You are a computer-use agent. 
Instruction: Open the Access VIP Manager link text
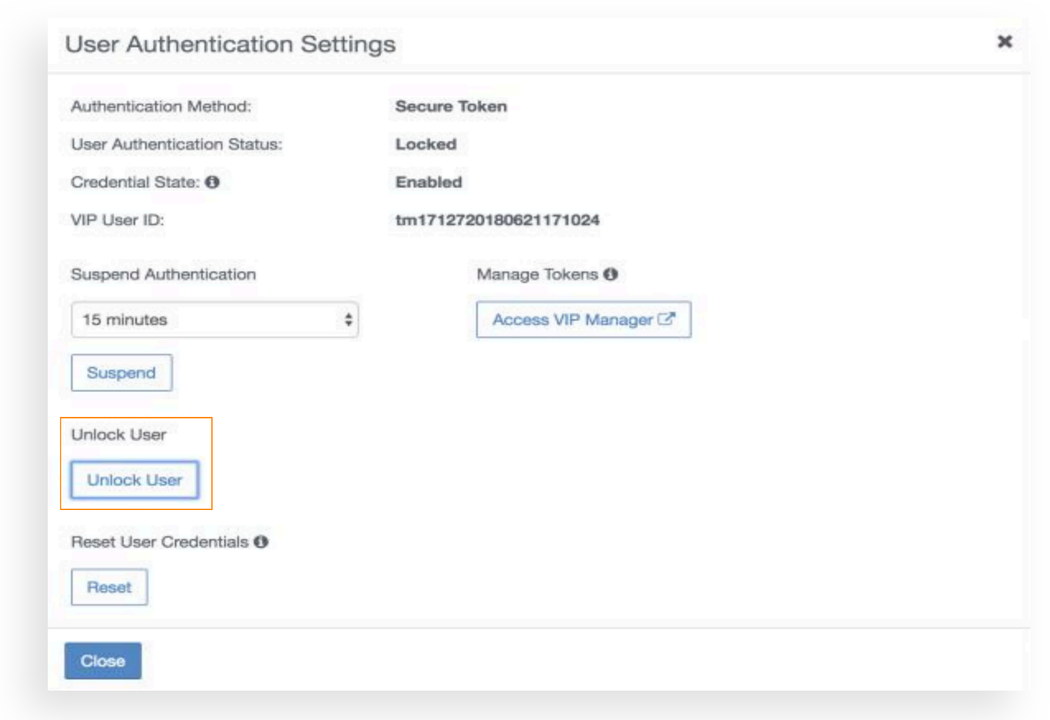pos(572,320)
